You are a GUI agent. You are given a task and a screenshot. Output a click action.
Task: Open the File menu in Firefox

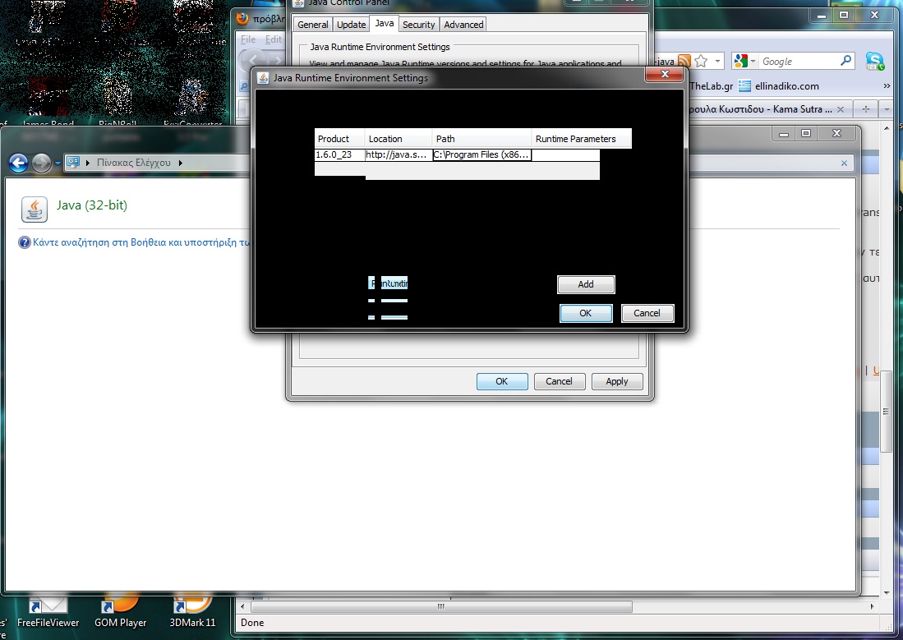(x=248, y=39)
